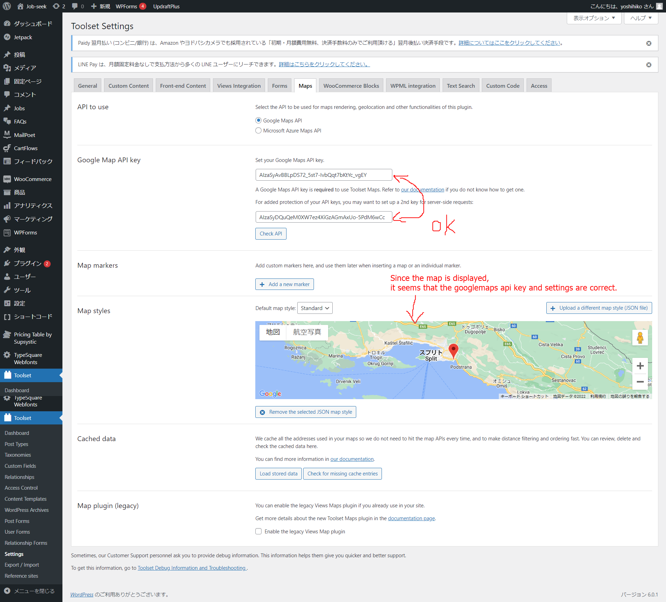
Task: Open the comments bubble in admin bar
Action: 75,6
